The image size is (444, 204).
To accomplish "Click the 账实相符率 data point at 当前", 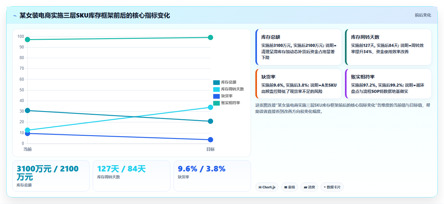I will click(x=28, y=39).
